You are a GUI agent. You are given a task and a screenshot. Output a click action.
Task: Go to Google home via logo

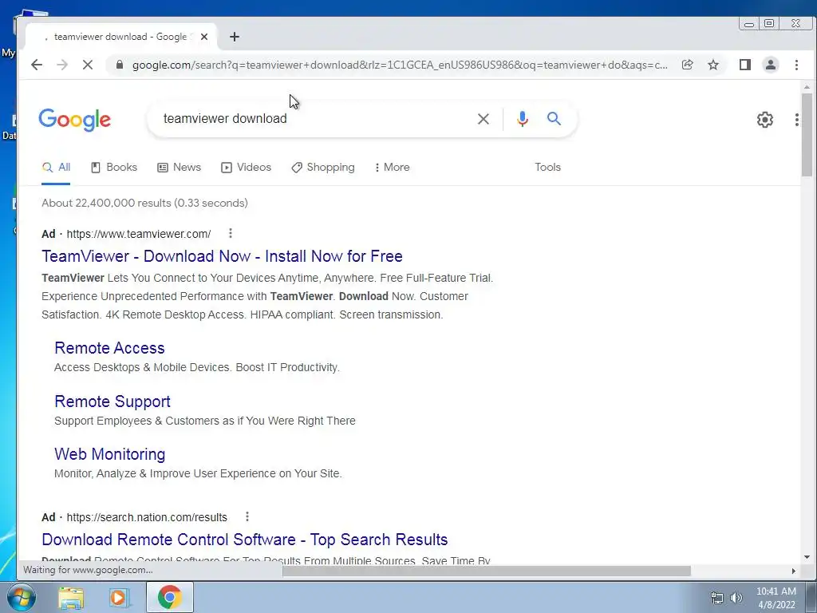coord(74,120)
